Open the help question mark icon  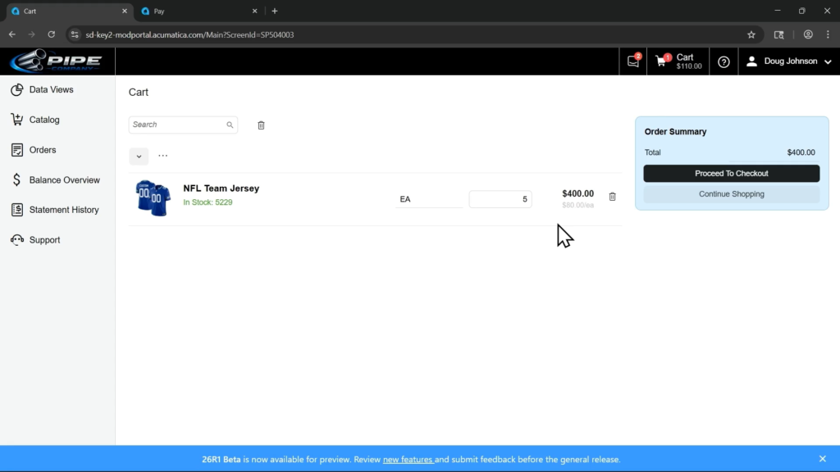[724, 61]
